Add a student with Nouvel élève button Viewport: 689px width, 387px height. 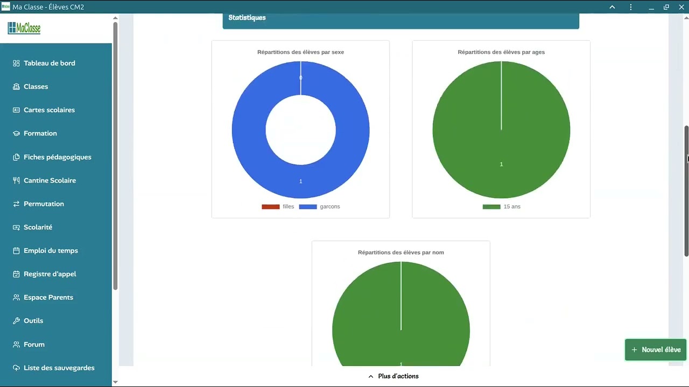tap(656, 350)
